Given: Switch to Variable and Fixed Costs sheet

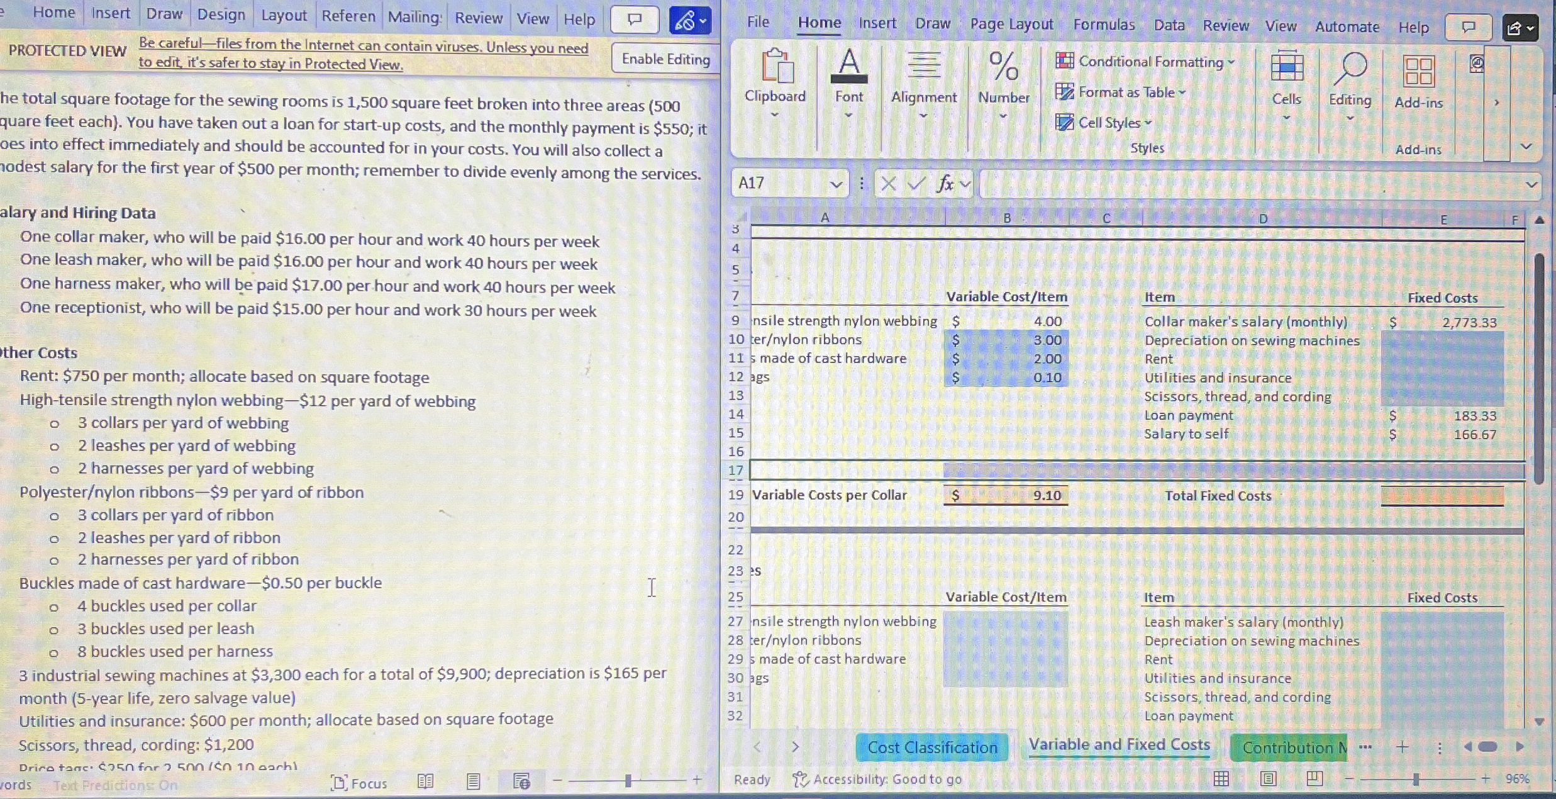Looking at the screenshot, I should pos(1119,745).
